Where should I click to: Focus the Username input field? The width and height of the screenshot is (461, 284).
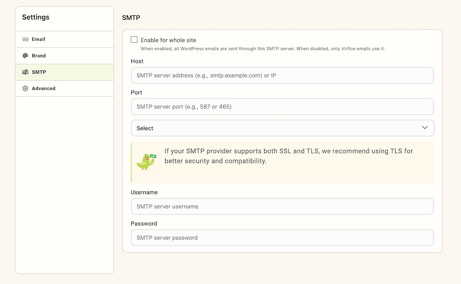pos(282,207)
